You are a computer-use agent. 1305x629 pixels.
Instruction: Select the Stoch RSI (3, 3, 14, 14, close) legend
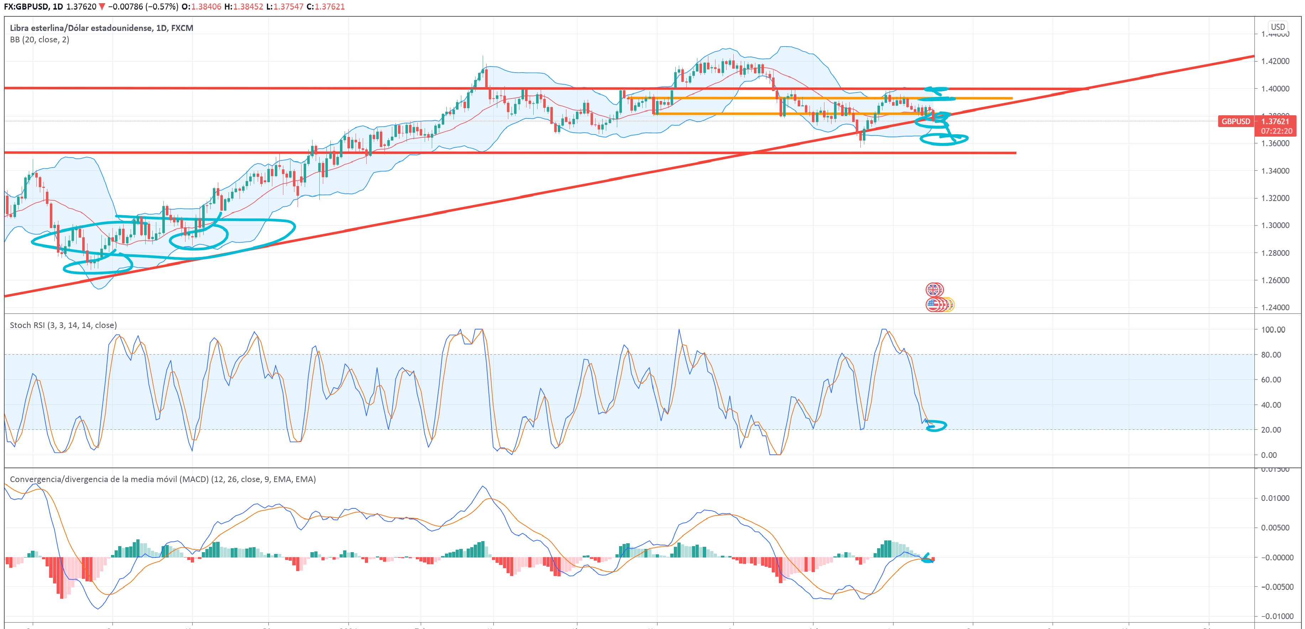pyautogui.click(x=63, y=325)
